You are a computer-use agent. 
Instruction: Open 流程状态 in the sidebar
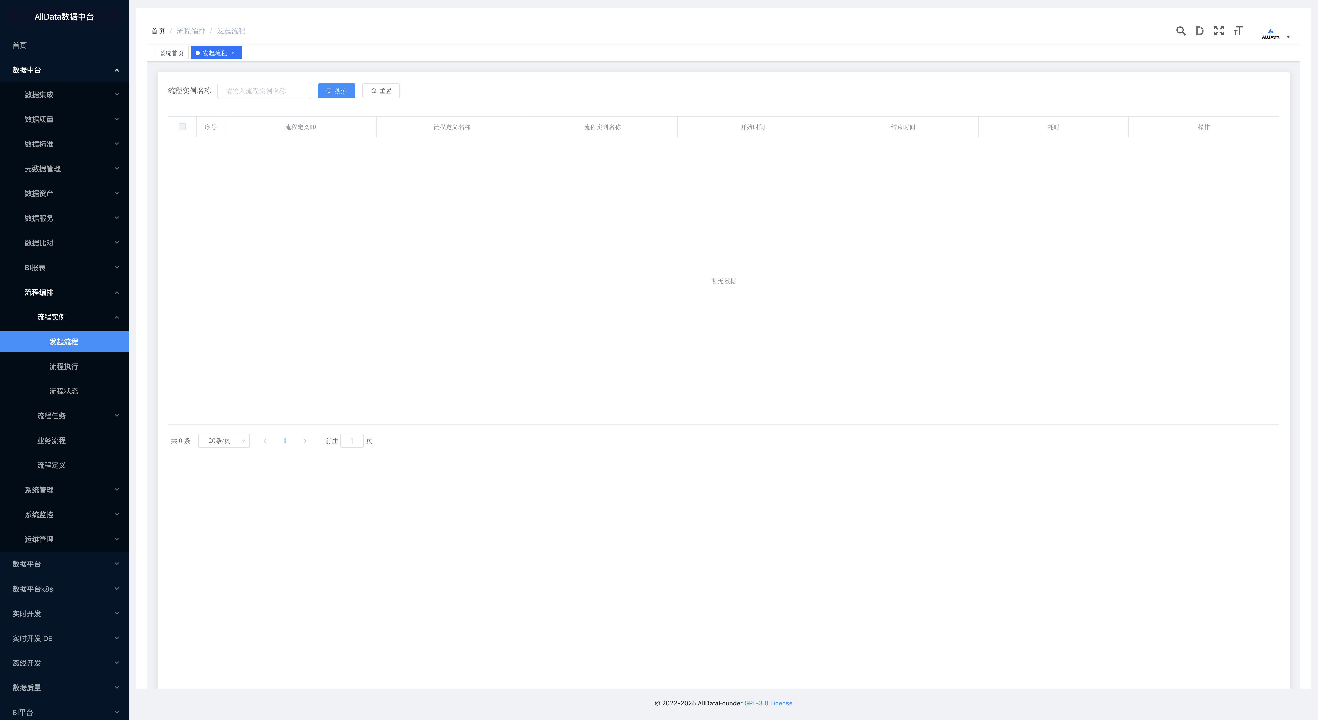point(64,391)
